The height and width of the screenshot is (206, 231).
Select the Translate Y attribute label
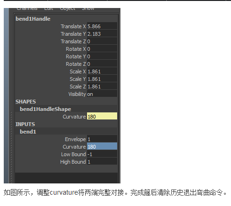(x=73, y=34)
